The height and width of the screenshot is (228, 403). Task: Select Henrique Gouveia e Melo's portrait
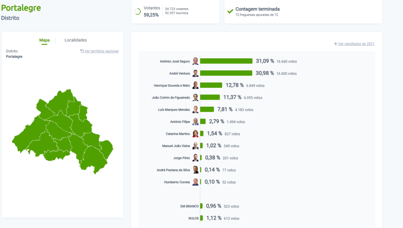point(195,85)
